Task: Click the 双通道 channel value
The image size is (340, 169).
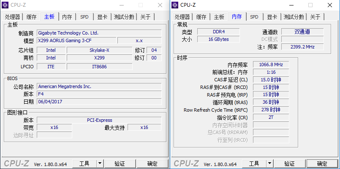Action: pyautogui.click(x=302, y=32)
